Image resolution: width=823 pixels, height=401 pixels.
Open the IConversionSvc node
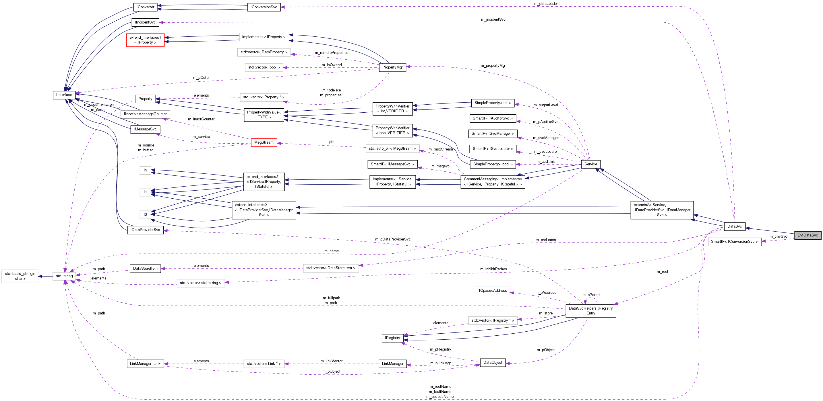click(x=264, y=7)
